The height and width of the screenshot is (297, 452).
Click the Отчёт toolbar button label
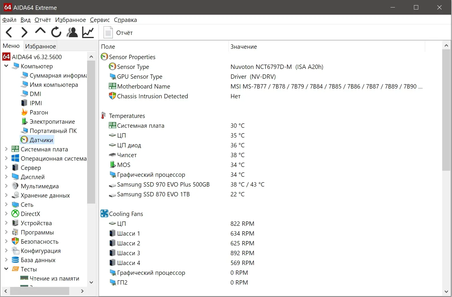tap(124, 33)
